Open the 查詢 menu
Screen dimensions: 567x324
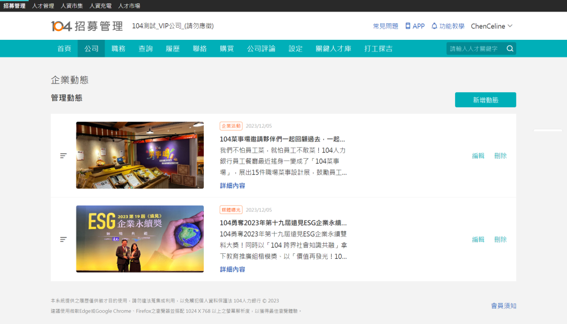point(146,49)
